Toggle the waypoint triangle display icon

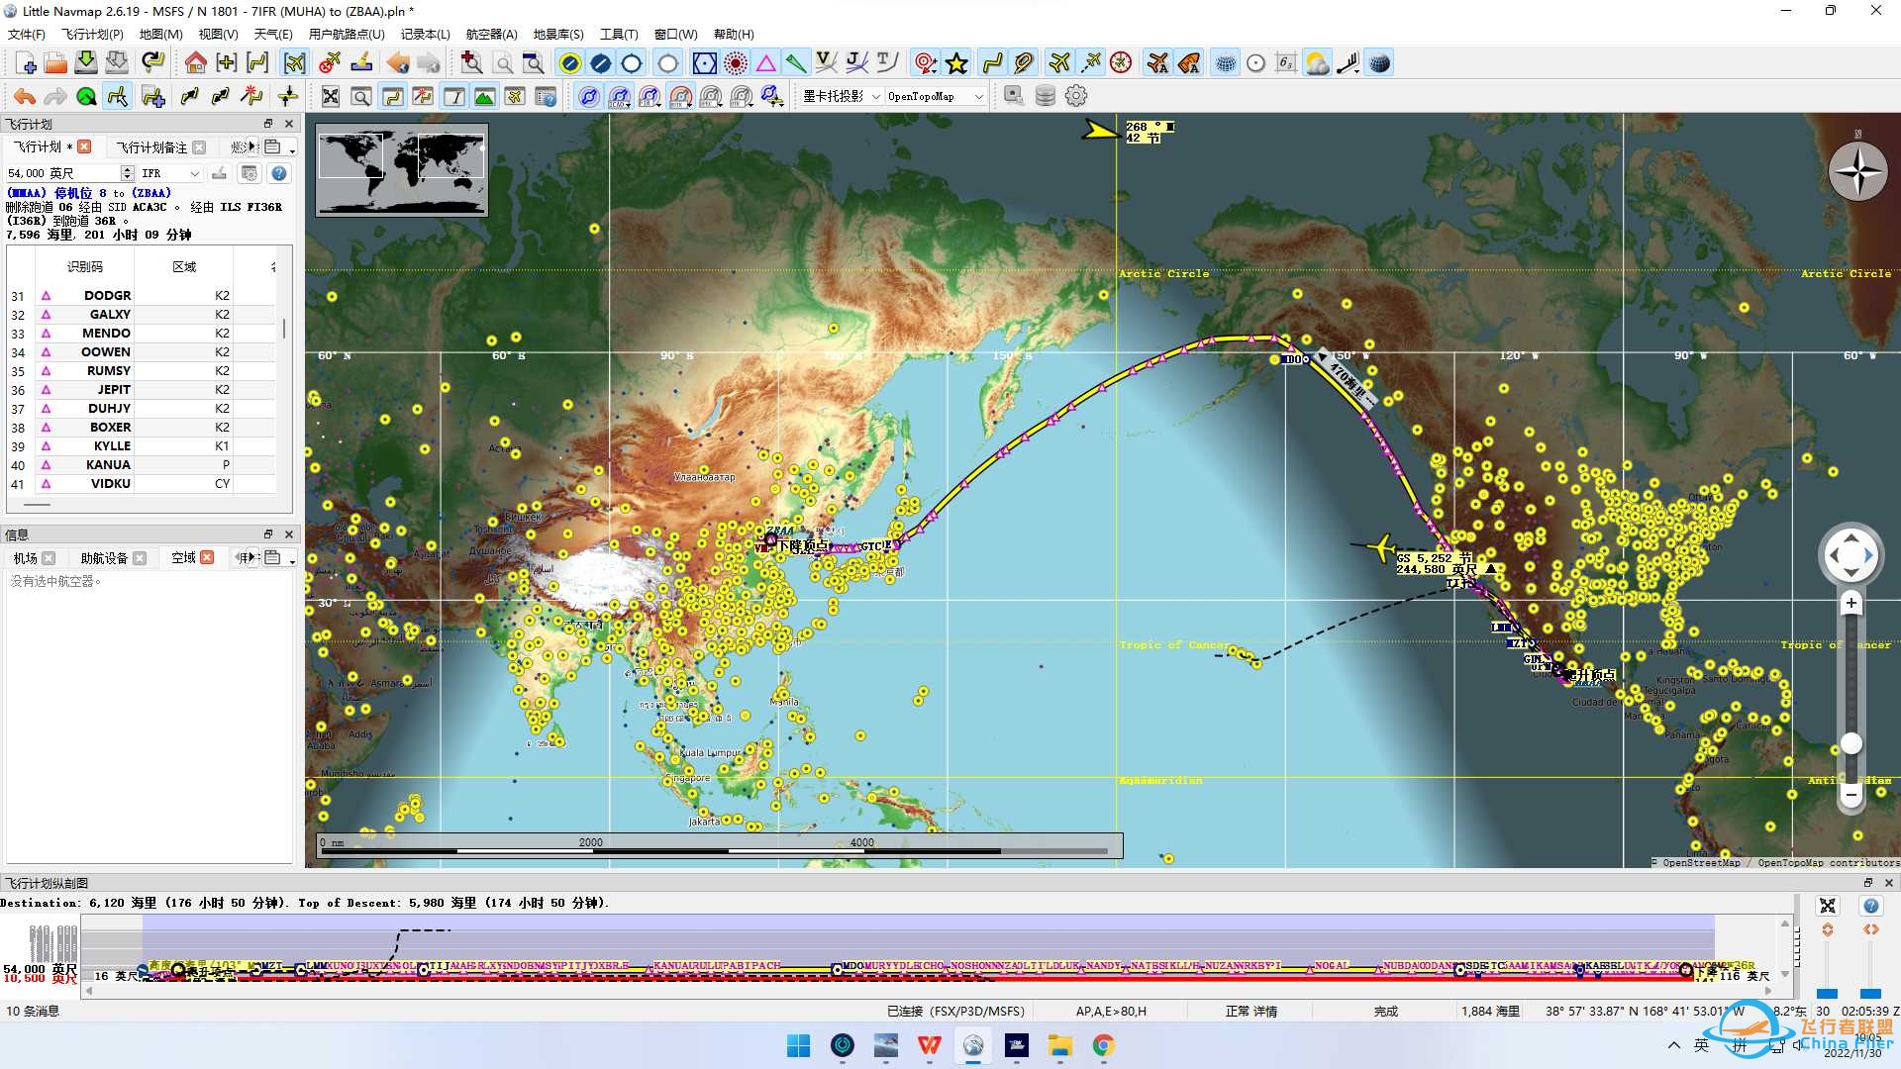pos(766,63)
